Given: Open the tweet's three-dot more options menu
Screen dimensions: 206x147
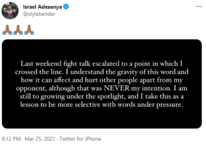Looking at the screenshot, I should coord(198,6).
